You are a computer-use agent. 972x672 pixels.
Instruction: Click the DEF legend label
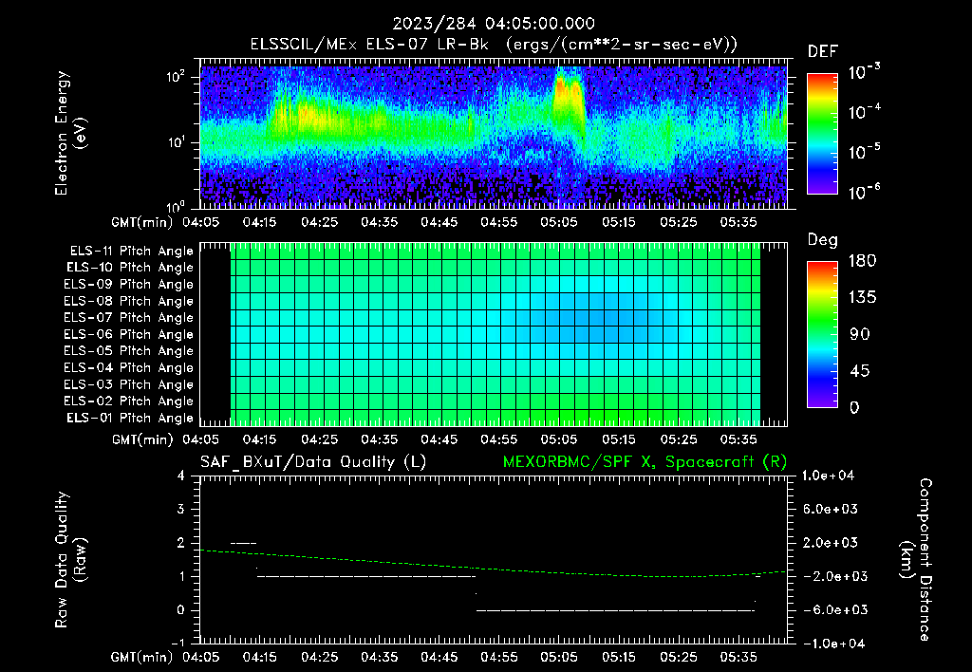click(x=823, y=52)
